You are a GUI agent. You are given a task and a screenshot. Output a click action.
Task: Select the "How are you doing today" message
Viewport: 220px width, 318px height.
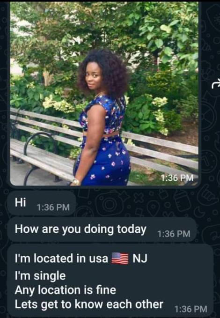102,230
